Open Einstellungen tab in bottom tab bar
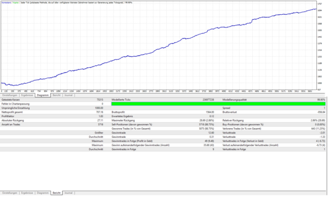The height and width of the screenshot is (197, 329). coord(10,193)
